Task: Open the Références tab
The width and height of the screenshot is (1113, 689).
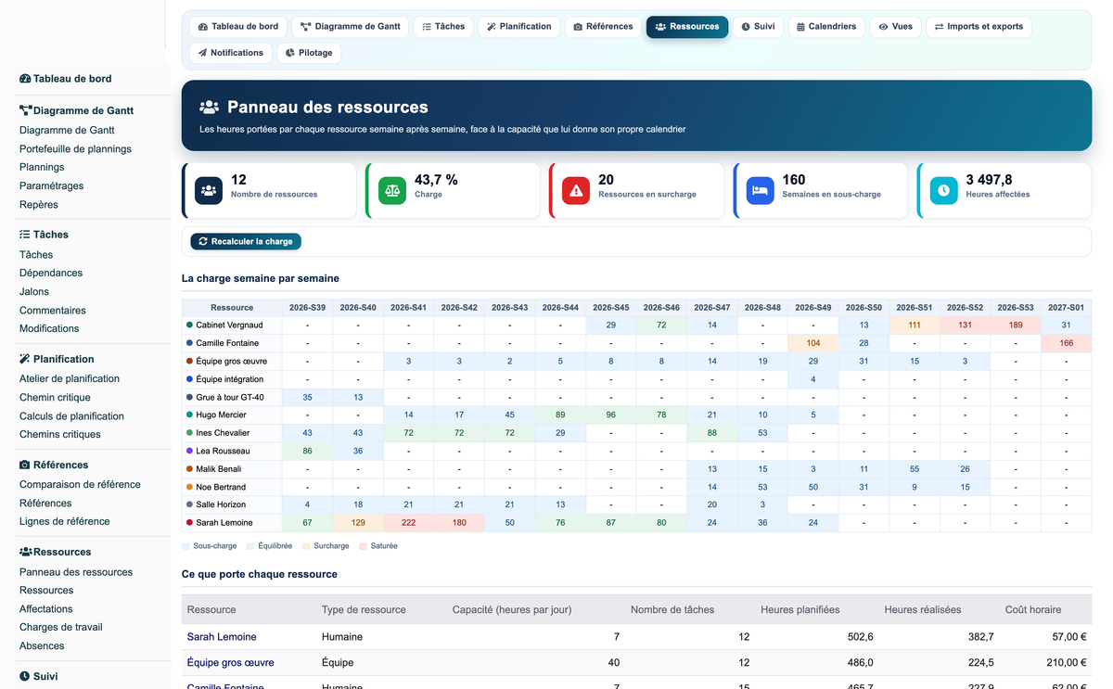Action: click(x=603, y=27)
